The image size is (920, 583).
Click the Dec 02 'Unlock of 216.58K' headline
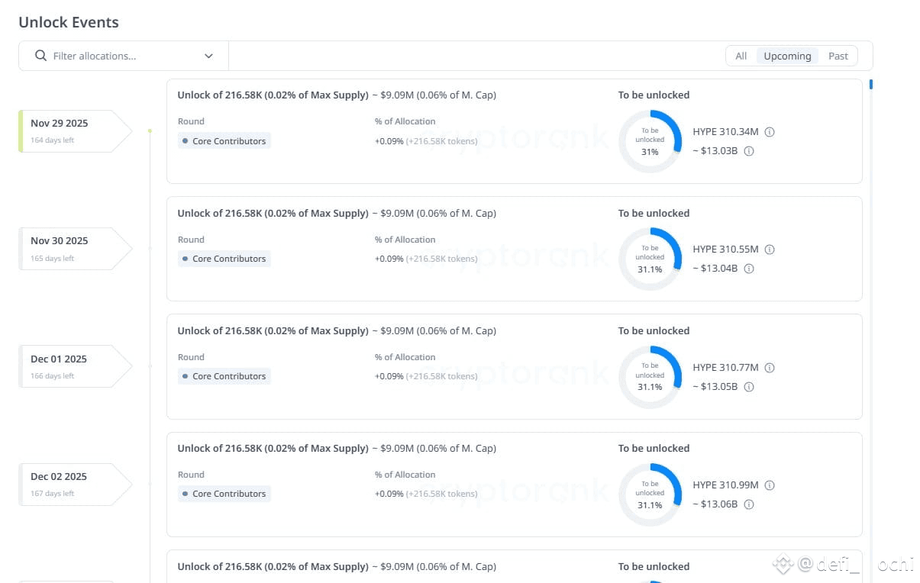click(x=337, y=449)
